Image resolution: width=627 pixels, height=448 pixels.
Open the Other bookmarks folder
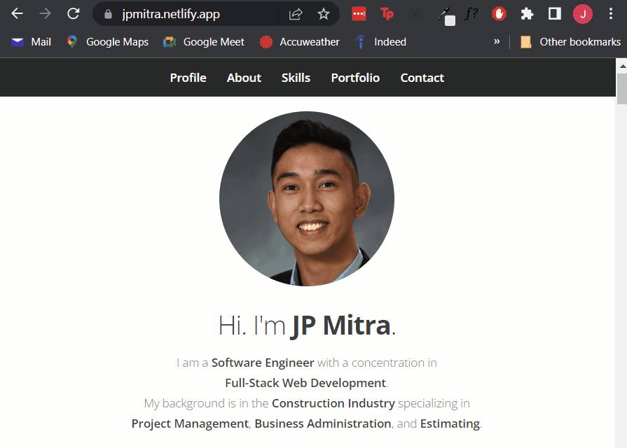[571, 42]
